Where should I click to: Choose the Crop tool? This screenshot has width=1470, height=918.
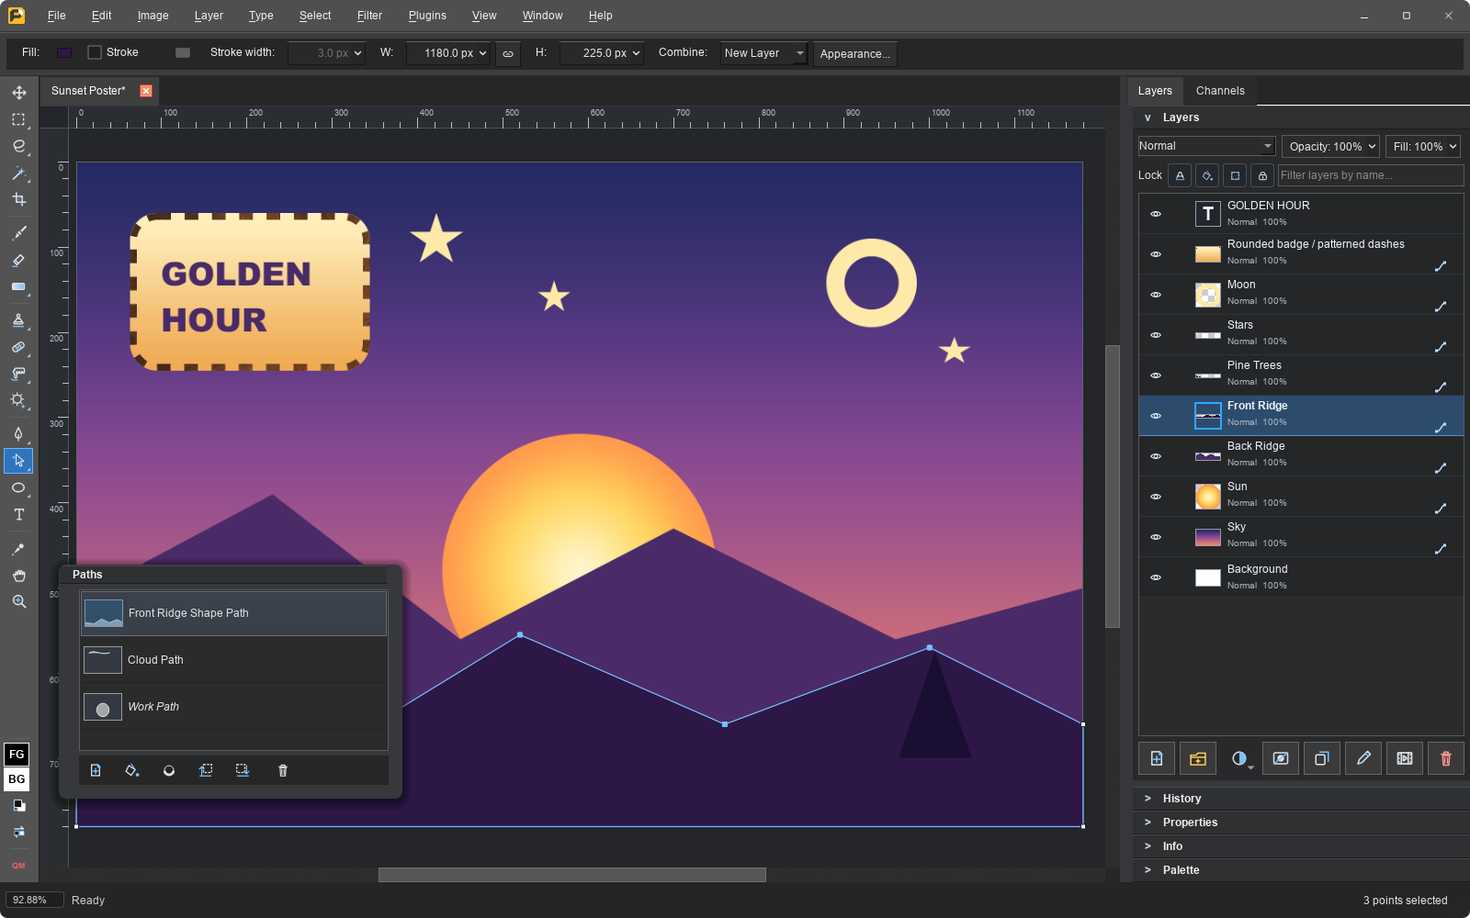click(x=18, y=199)
